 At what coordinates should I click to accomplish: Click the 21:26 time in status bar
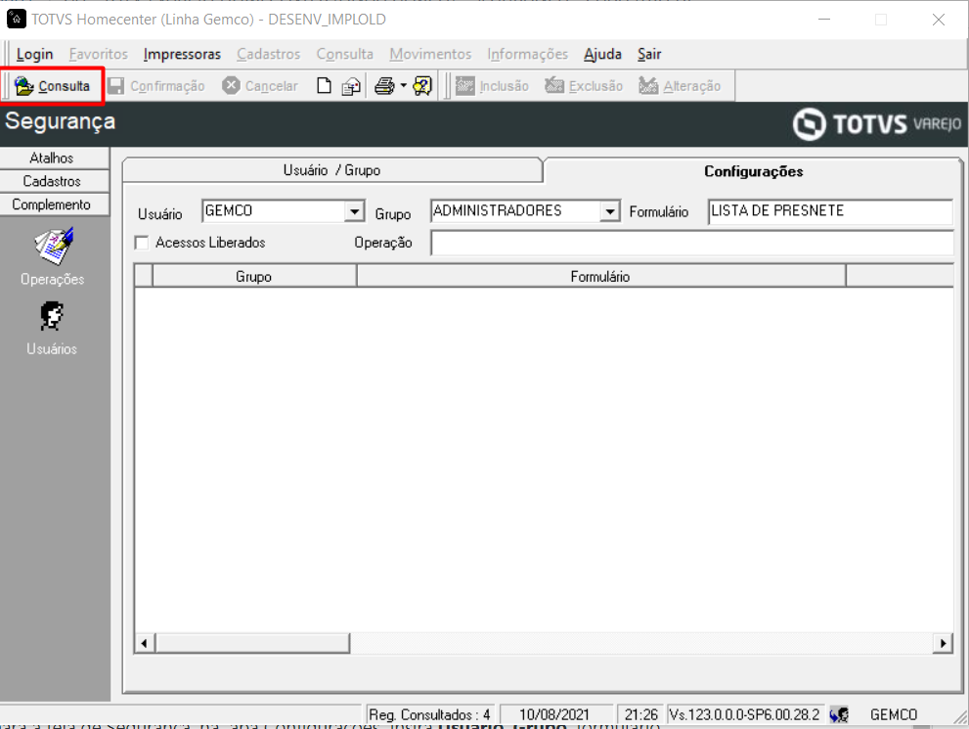640,714
